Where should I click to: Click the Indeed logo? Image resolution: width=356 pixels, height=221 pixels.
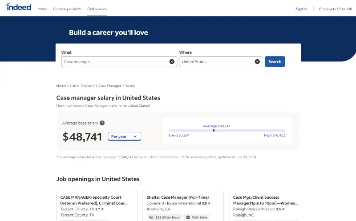[18, 7]
